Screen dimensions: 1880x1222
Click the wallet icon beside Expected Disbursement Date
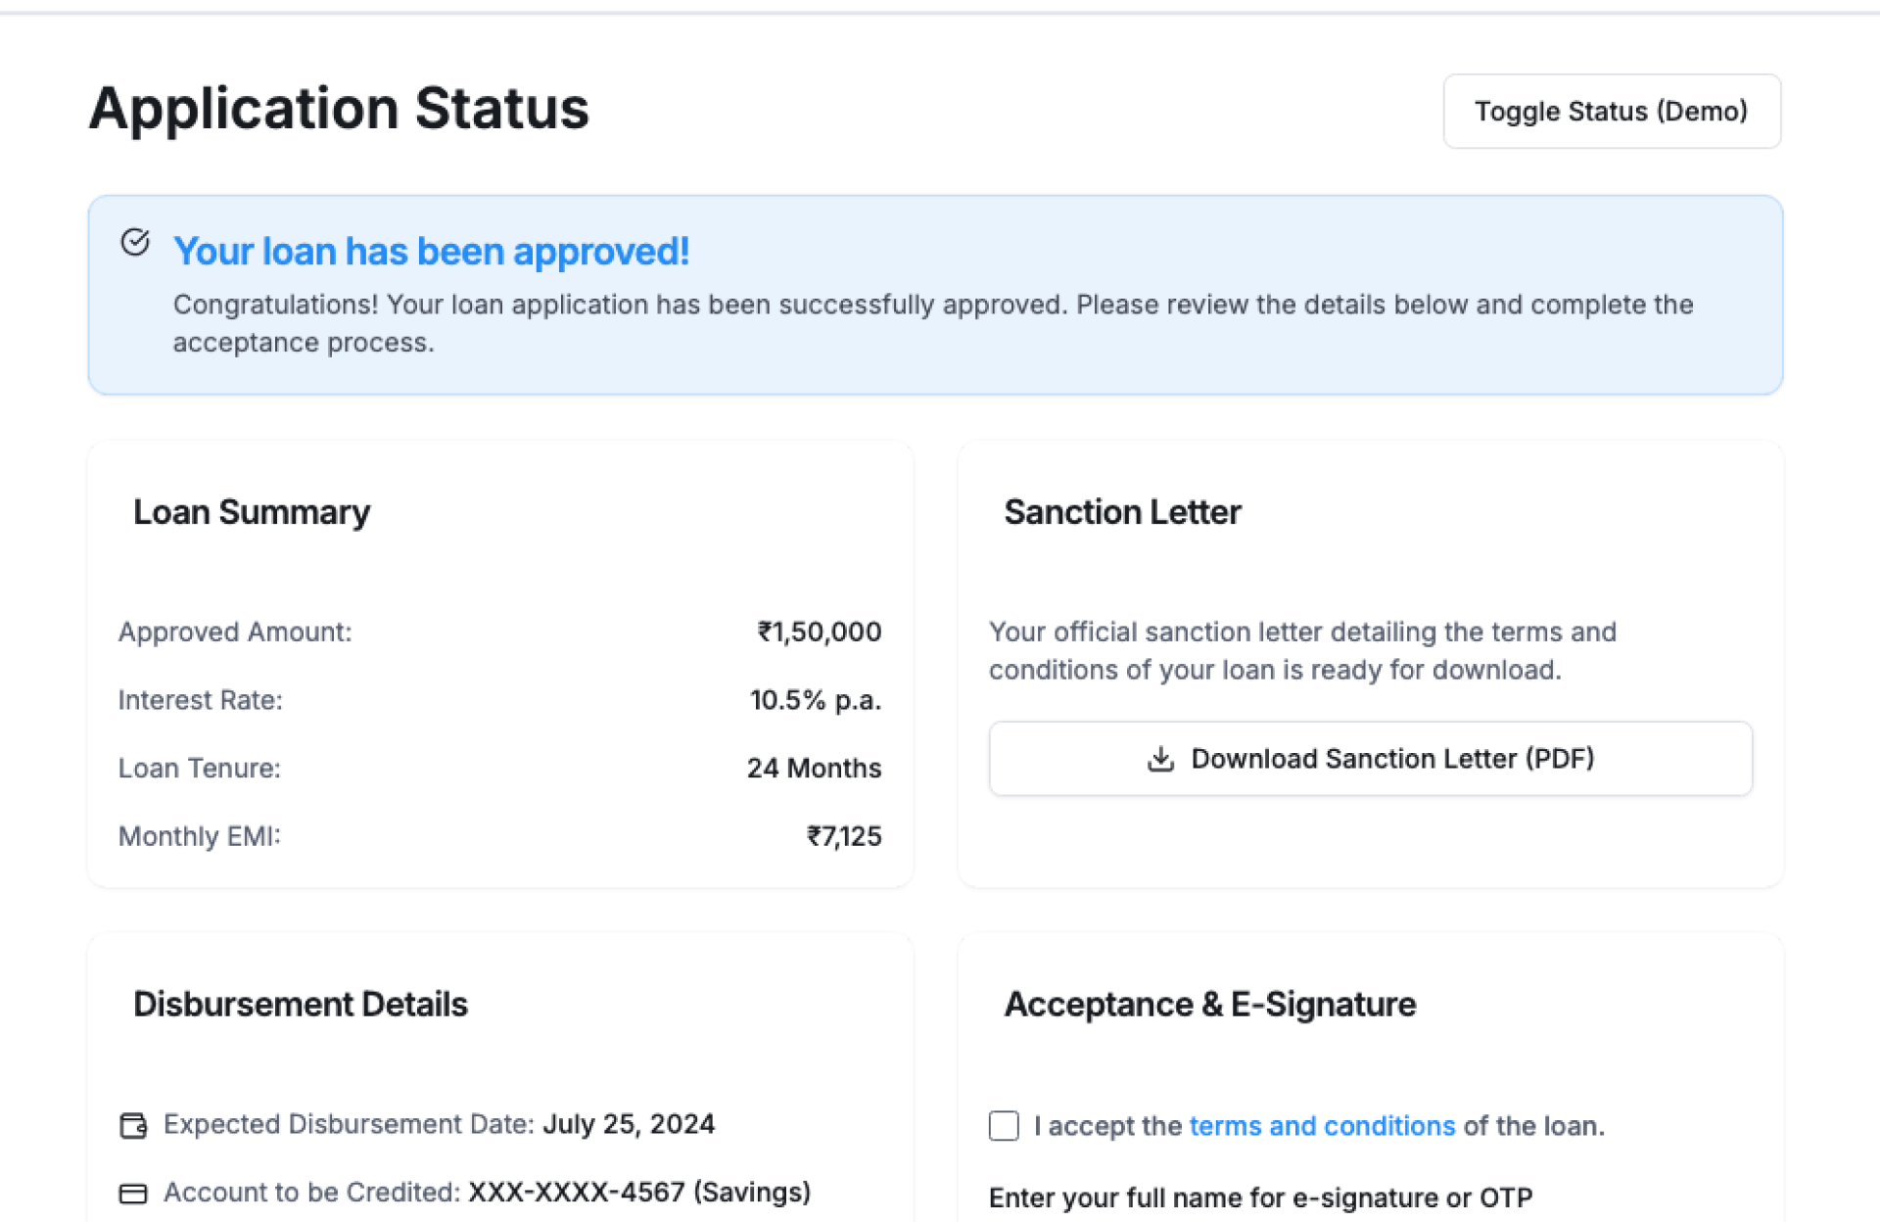[x=133, y=1125]
